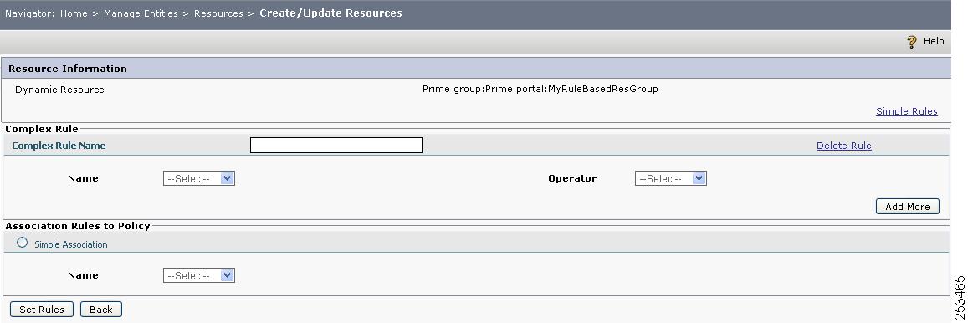Click the Add More button
Viewport: 968px width, 323px height.
[908, 207]
